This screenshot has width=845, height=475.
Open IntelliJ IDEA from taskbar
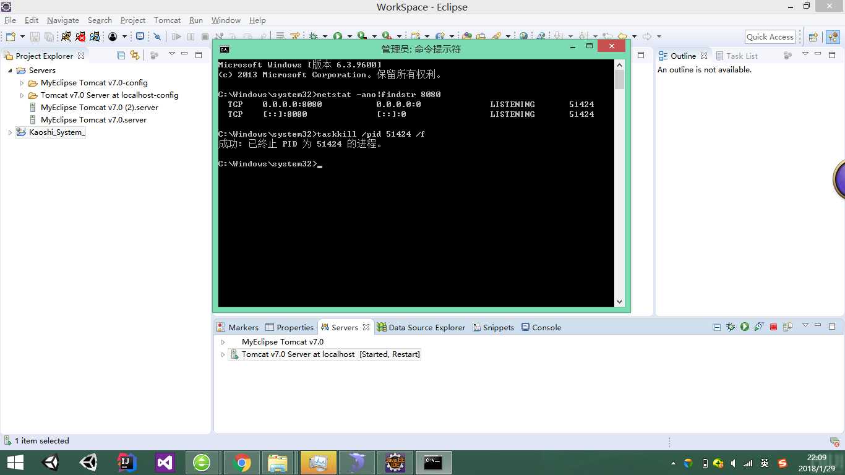[127, 463]
